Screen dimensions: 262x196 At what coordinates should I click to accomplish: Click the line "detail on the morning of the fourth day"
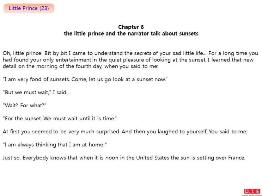[x=80, y=67]
